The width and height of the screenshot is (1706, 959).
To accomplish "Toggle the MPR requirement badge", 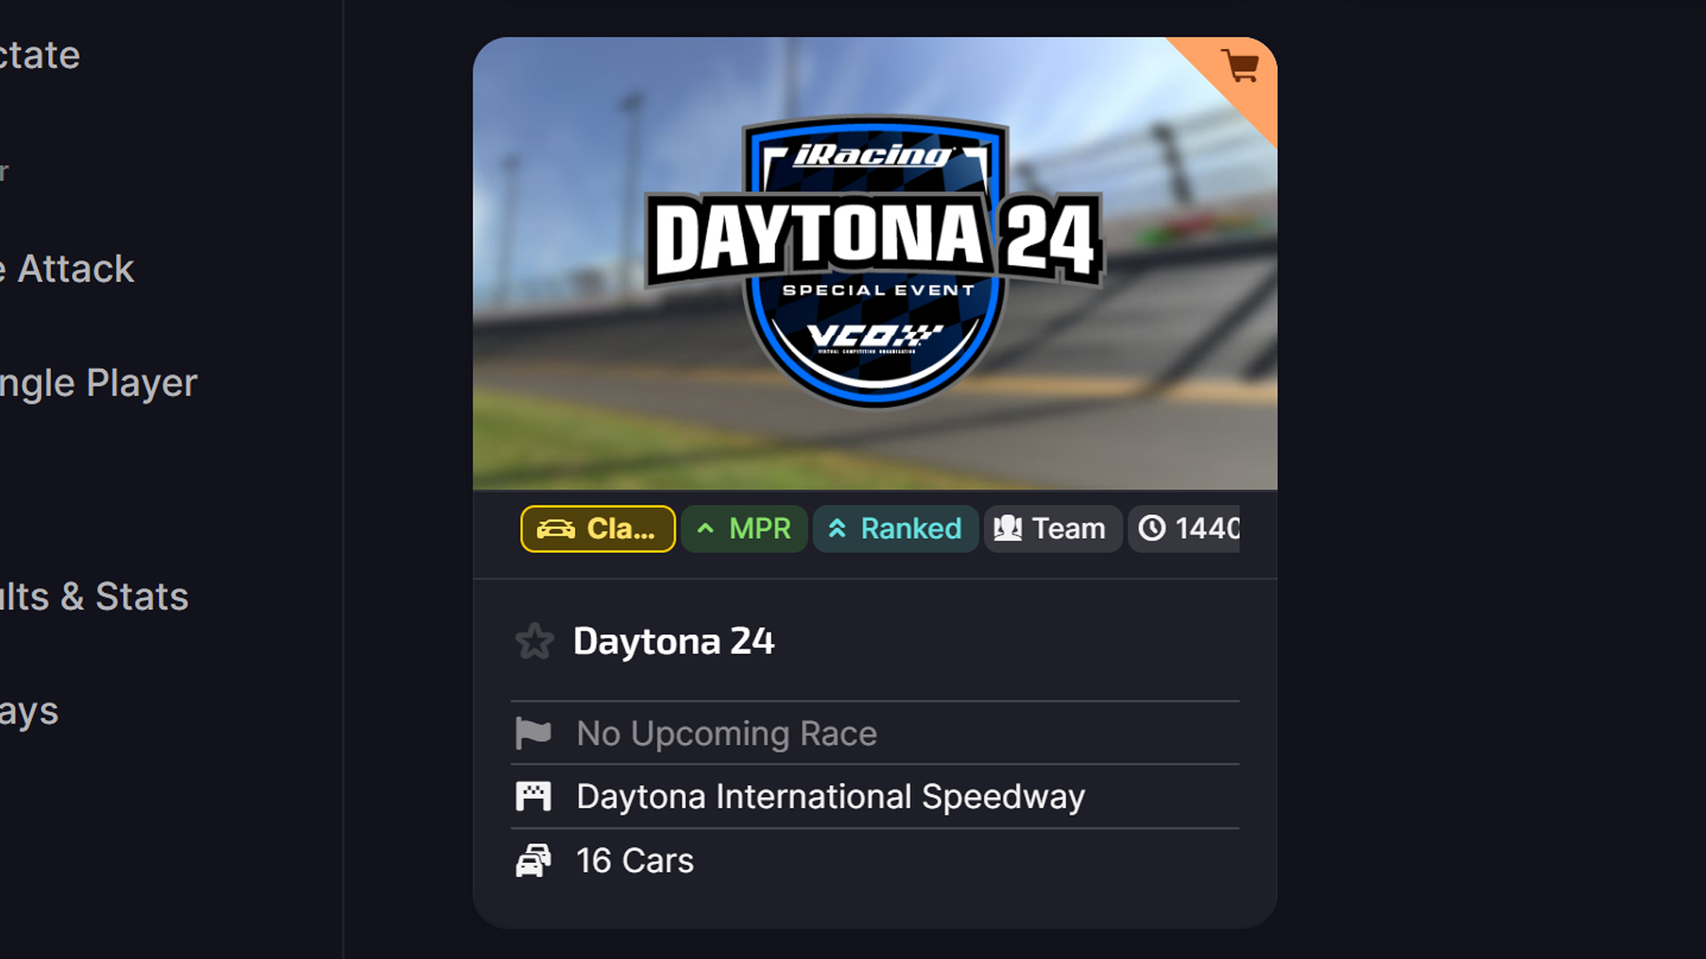I will [x=745, y=528].
